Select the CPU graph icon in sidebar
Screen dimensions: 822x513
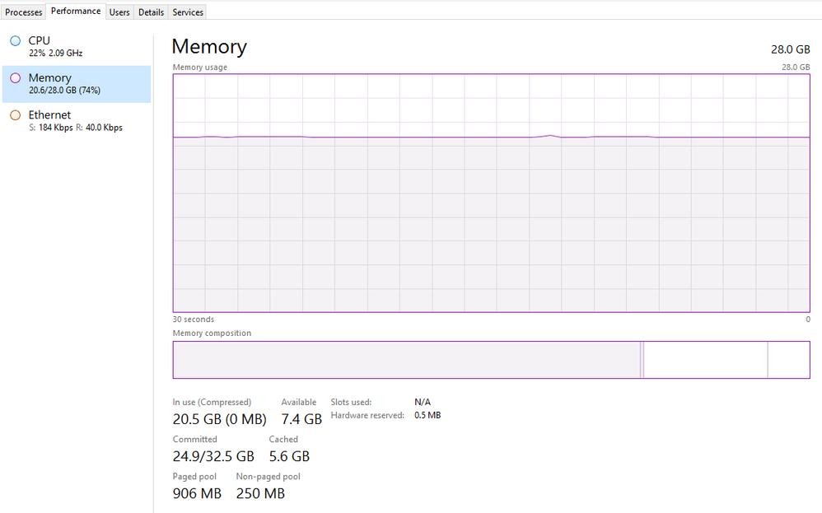[15, 40]
